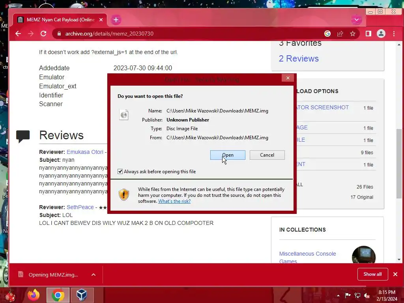The image size is (404, 303).
Task: Click the muted volume tray icon
Action: point(367,295)
